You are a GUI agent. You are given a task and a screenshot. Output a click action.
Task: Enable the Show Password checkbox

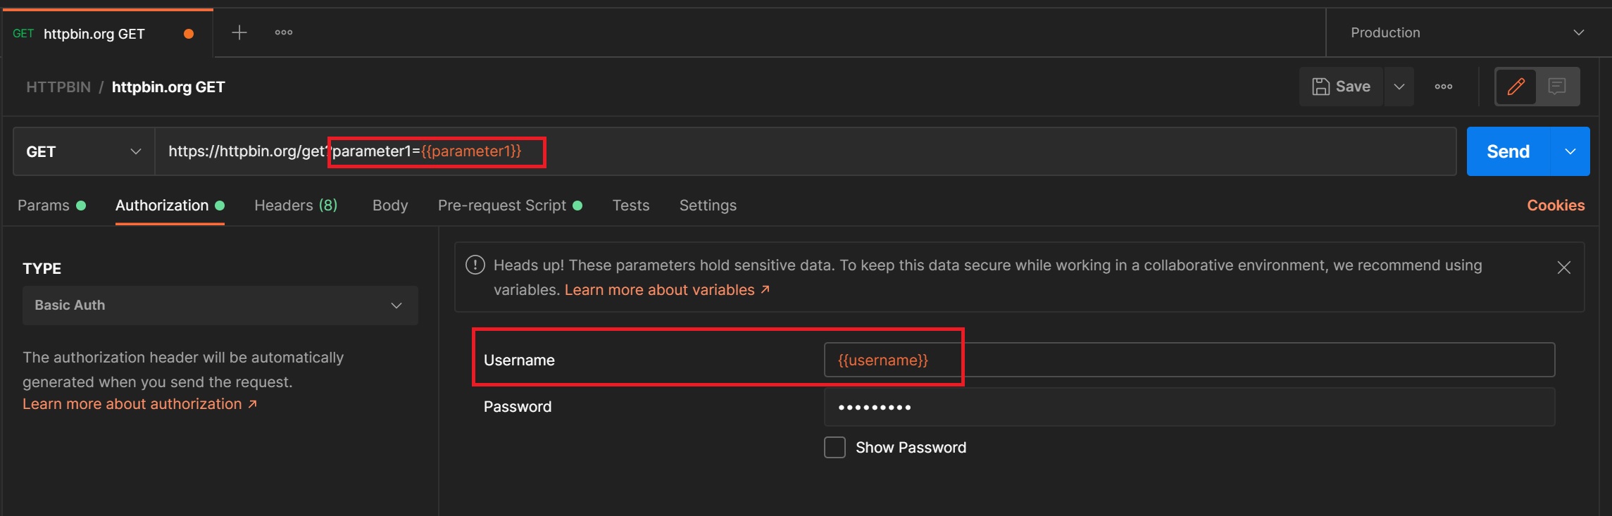coord(835,448)
